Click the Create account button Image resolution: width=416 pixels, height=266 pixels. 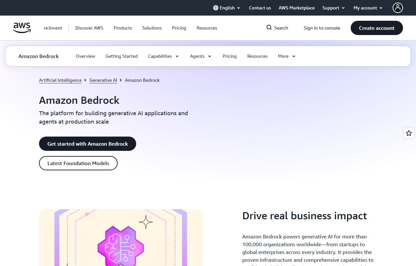(377, 28)
